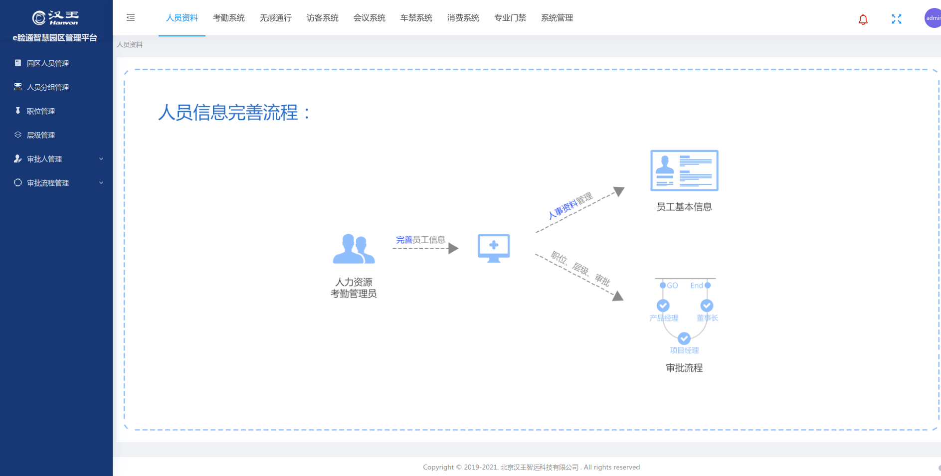The height and width of the screenshot is (476, 941).
Task: Switch to the 考勤系统 tab
Action: 229,18
